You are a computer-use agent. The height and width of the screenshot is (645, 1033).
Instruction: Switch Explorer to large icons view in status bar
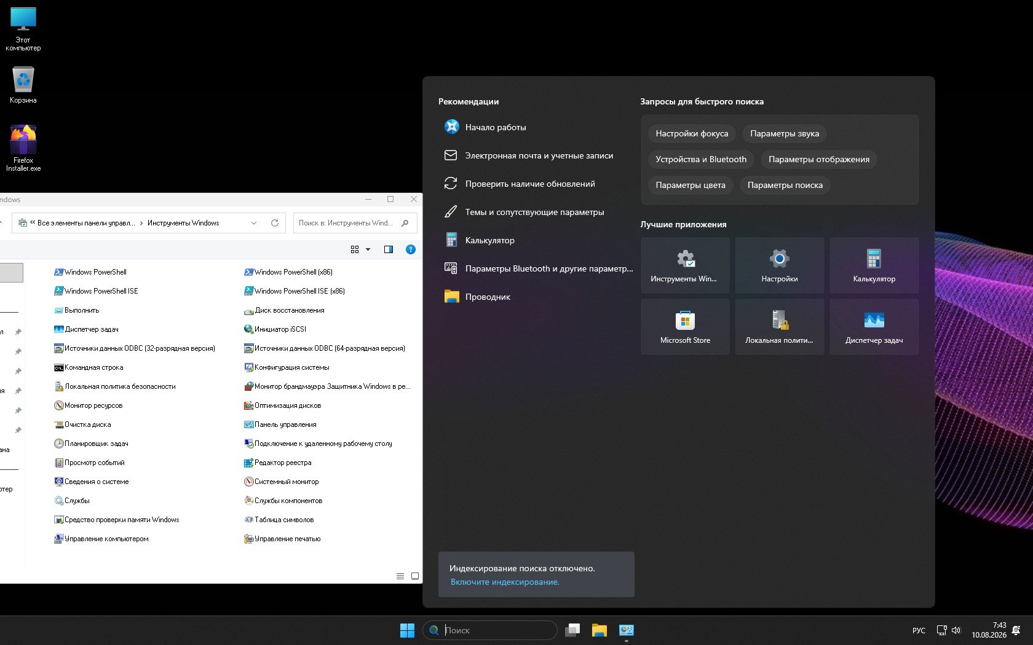coord(415,576)
